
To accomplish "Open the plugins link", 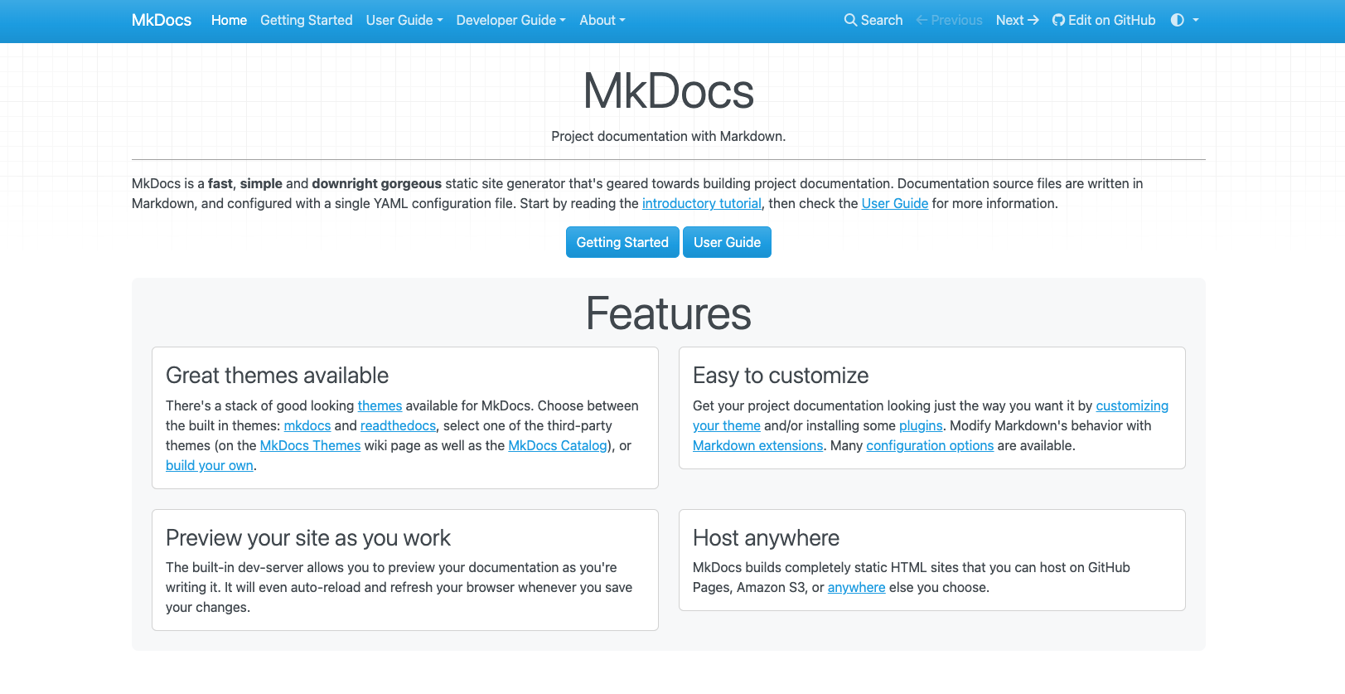I will click(x=921, y=425).
